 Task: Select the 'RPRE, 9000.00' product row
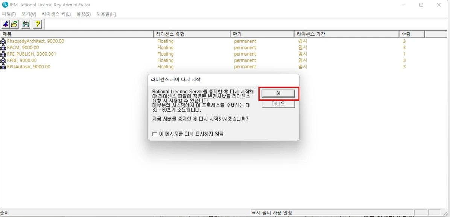[22, 60]
